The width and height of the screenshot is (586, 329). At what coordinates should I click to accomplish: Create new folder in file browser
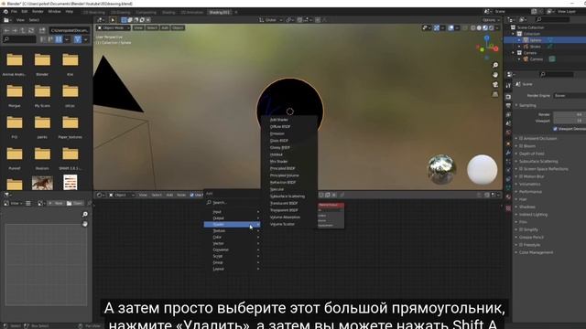pyautogui.click(x=42, y=30)
